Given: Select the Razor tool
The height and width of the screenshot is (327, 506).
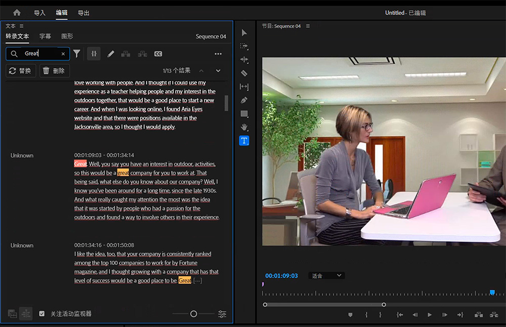Looking at the screenshot, I should [244, 73].
